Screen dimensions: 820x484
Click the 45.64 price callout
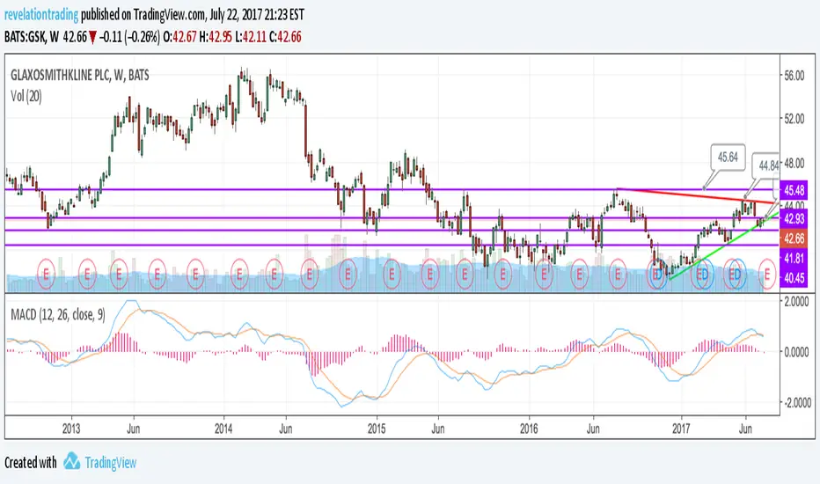tap(728, 157)
